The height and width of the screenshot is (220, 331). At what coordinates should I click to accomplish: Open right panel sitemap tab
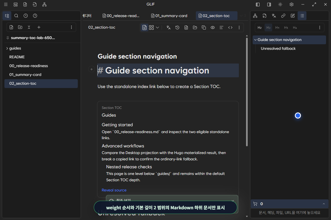(x=255, y=16)
